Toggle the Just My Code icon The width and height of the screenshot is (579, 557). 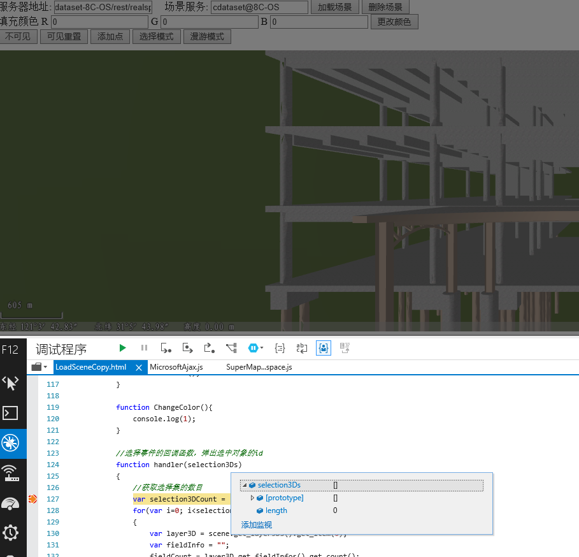[x=324, y=348]
